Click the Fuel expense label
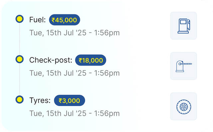 click(x=38, y=20)
